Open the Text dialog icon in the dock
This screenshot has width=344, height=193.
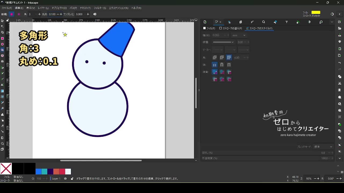pyautogui.click(x=286, y=22)
